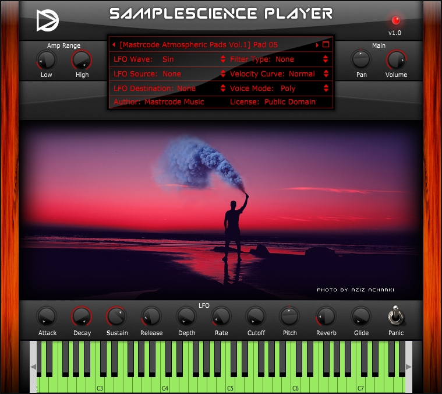This screenshot has height=394, width=442.
Task: Open the Filter Type None dropdown
Action: coord(285,59)
